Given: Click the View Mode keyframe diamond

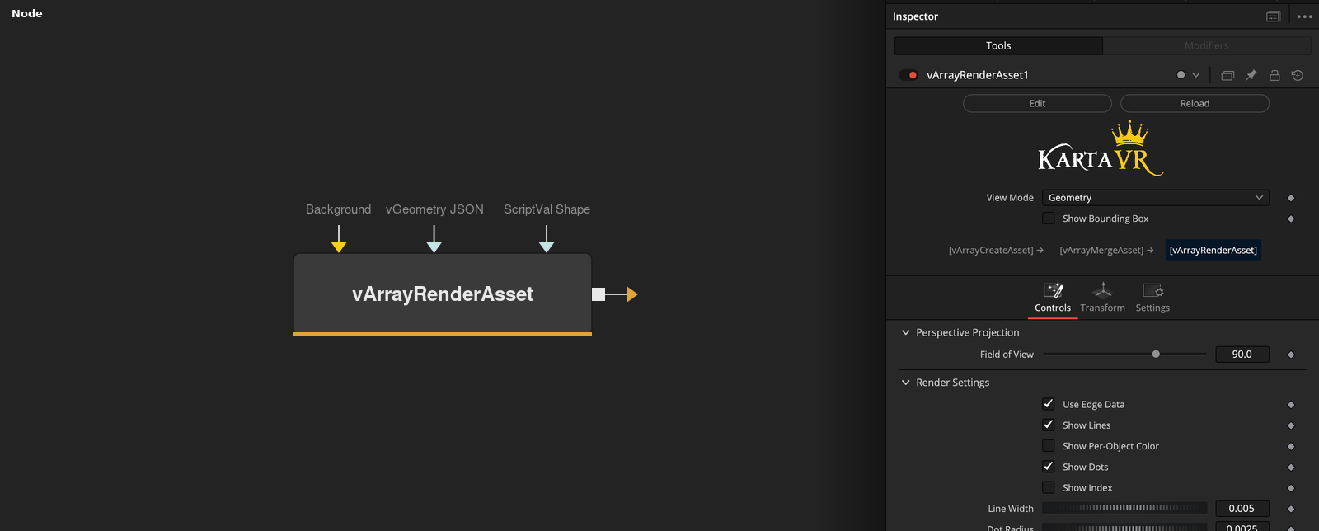Looking at the screenshot, I should coord(1291,198).
